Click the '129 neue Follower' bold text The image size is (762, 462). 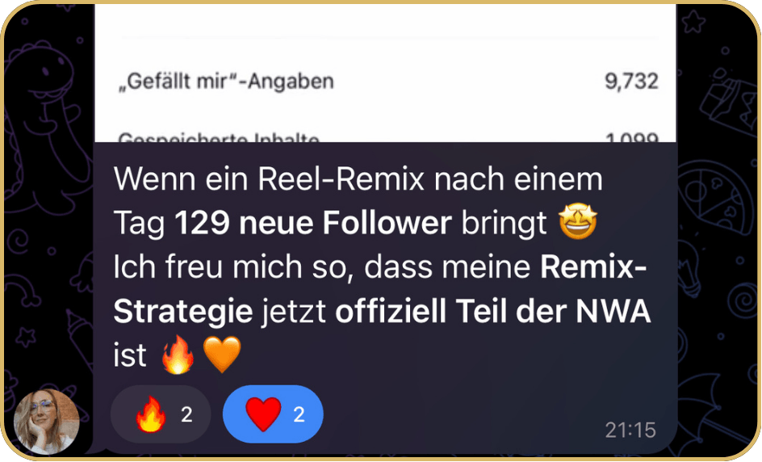313,223
